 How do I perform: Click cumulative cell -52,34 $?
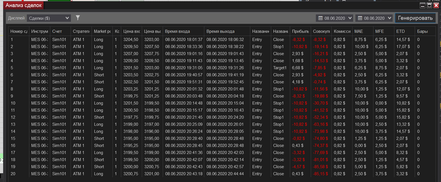320,117
